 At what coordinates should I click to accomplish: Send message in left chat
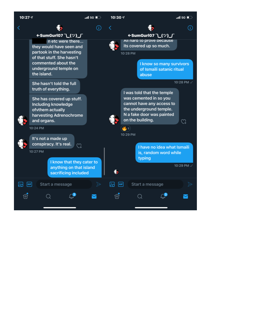pos(99,184)
